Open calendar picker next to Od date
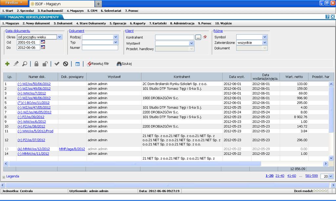 pyautogui.click(x=43, y=42)
